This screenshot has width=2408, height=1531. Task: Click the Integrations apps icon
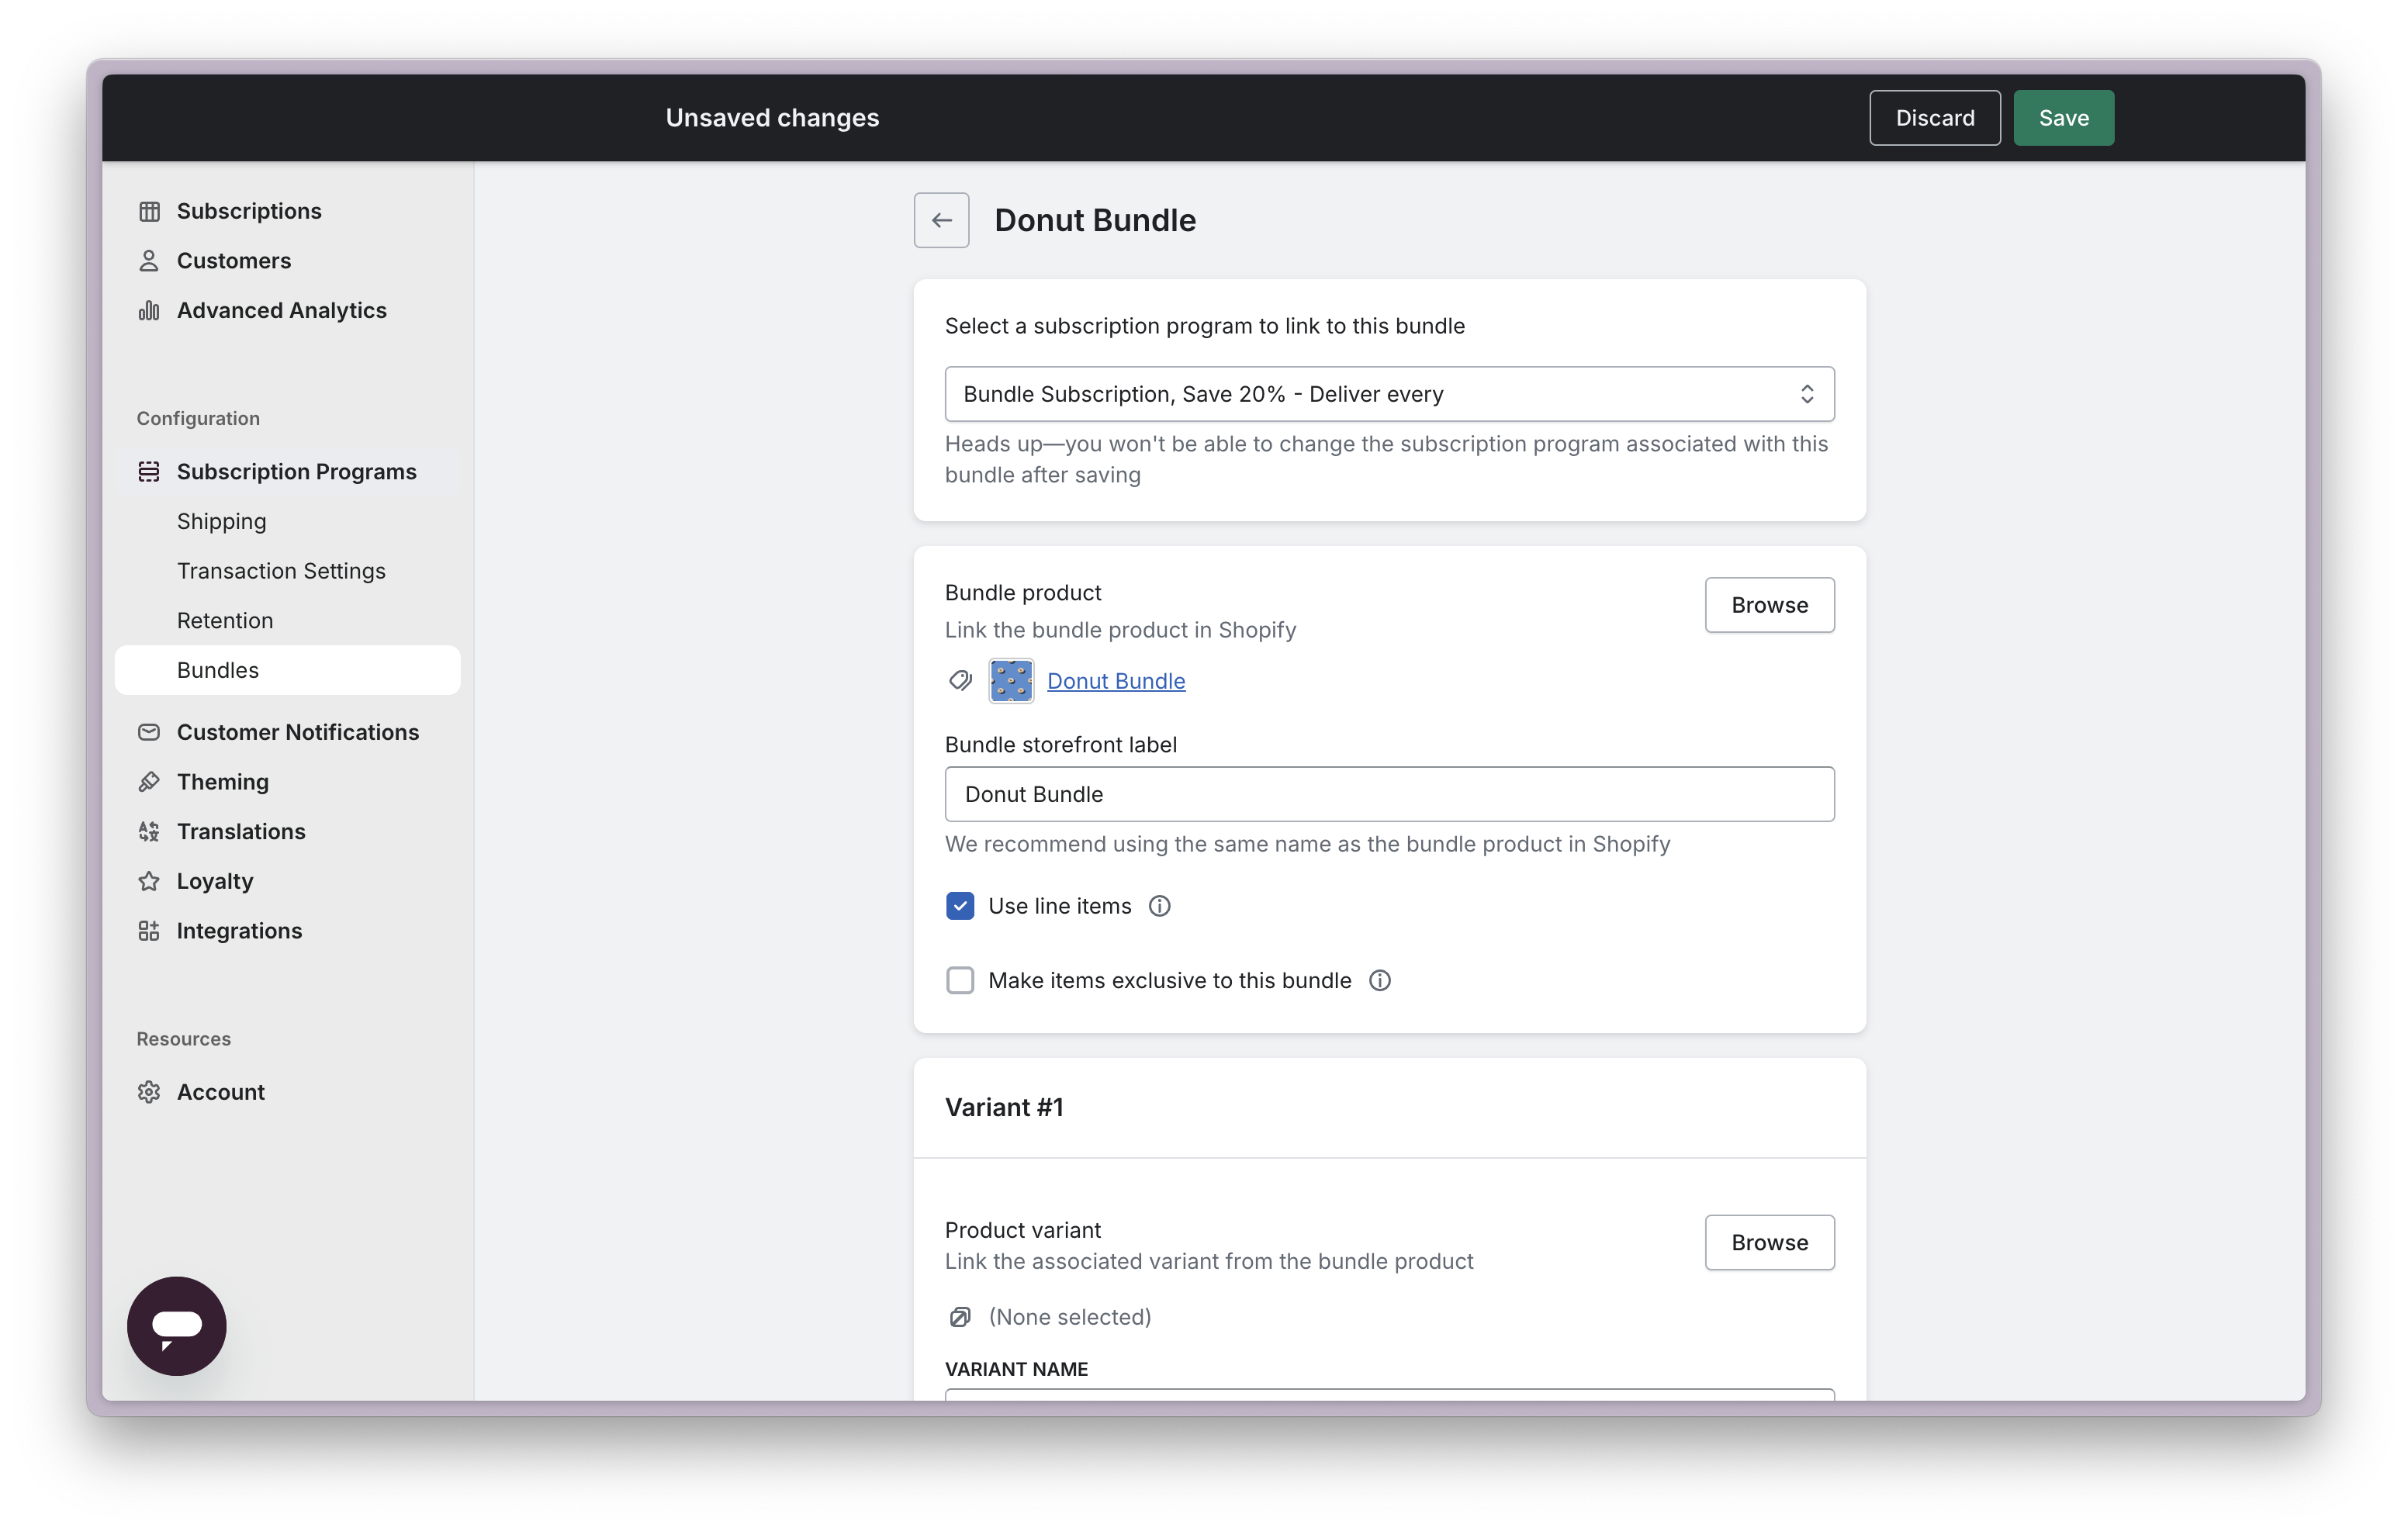pos(149,931)
